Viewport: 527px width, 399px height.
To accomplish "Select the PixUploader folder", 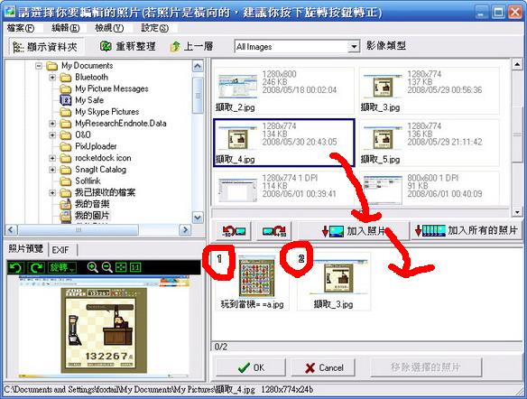I will point(96,146).
